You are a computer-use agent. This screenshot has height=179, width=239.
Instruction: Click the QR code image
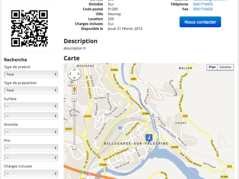(29, 28)
